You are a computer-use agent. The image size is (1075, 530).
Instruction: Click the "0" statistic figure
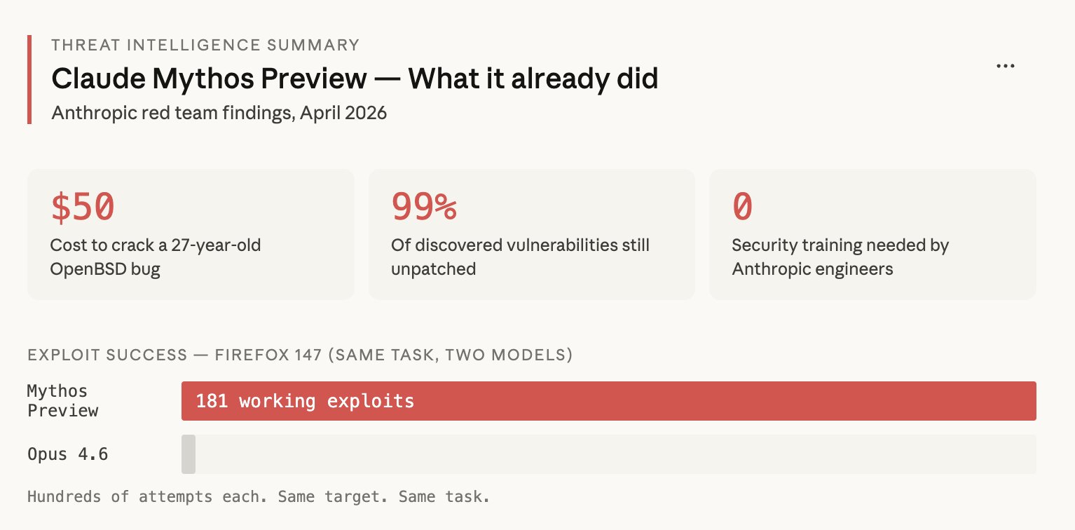(742, 207)
